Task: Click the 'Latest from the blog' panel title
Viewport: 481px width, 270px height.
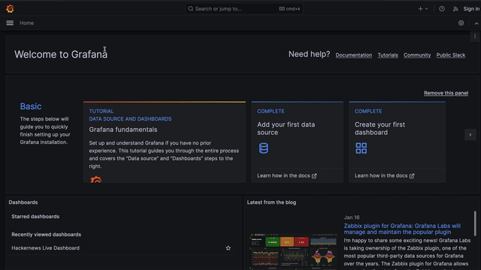Action: click(x=271, y=202)
